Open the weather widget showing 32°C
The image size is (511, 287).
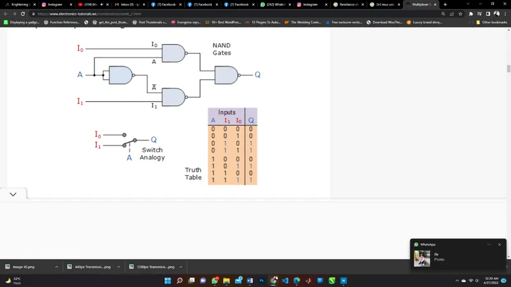click(x=13, y=281)
